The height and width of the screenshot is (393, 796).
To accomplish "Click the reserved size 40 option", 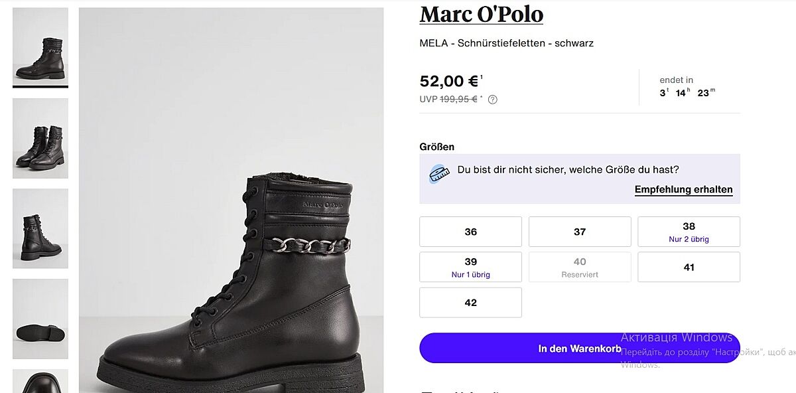I will pyautogui.click(x=580, y=267).
